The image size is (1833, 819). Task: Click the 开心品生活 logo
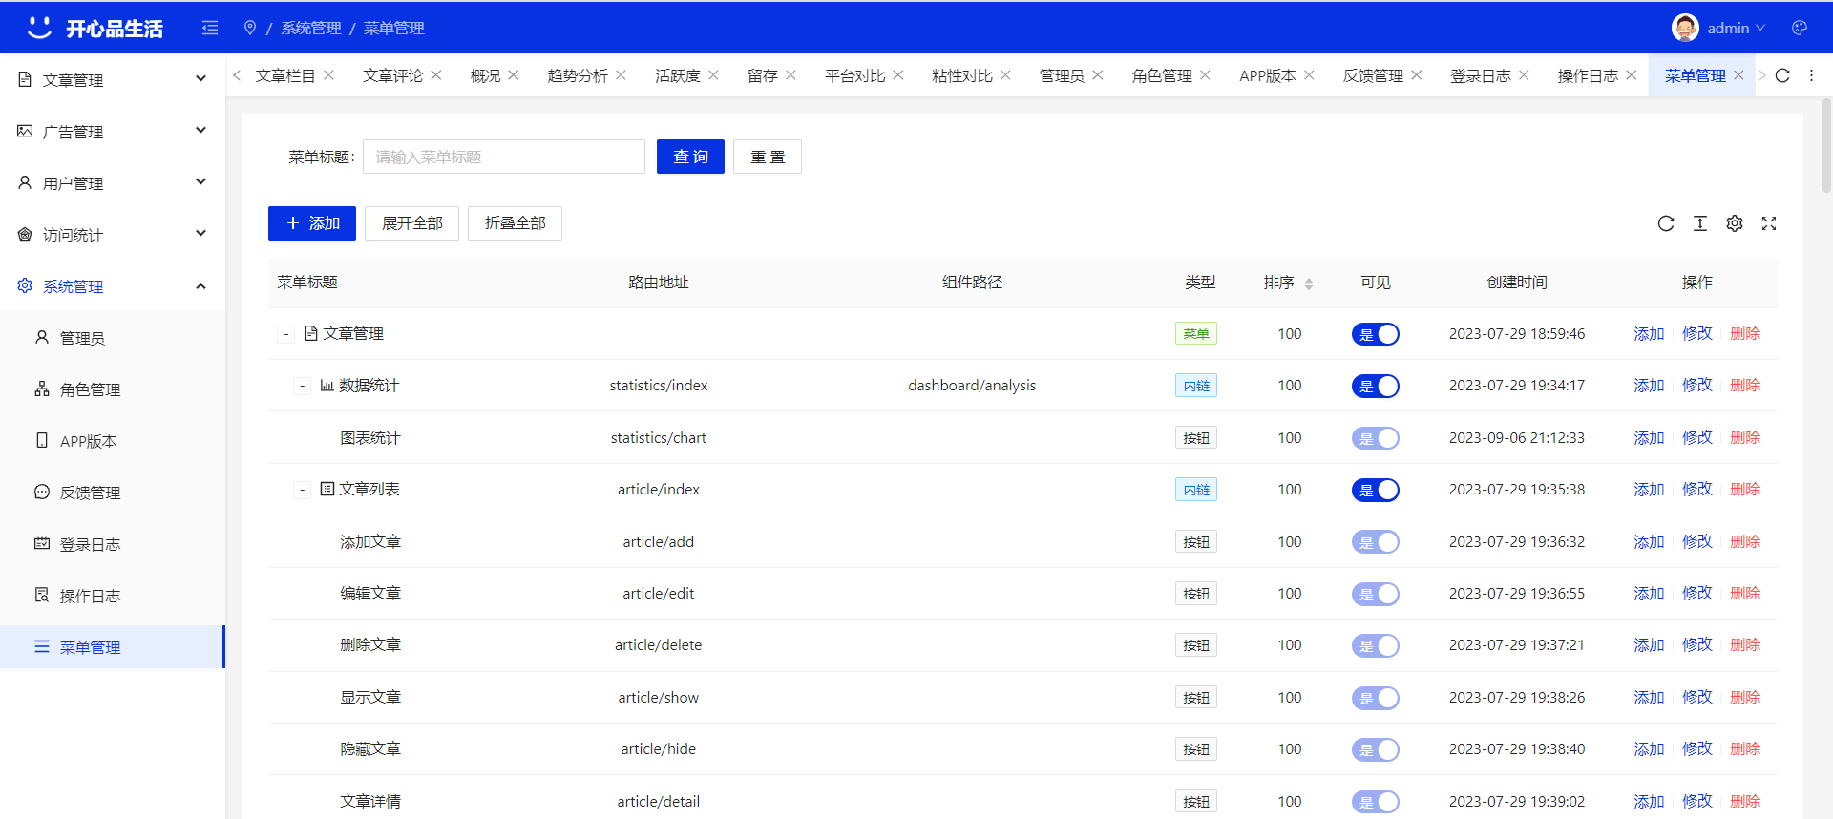point(95,28)
